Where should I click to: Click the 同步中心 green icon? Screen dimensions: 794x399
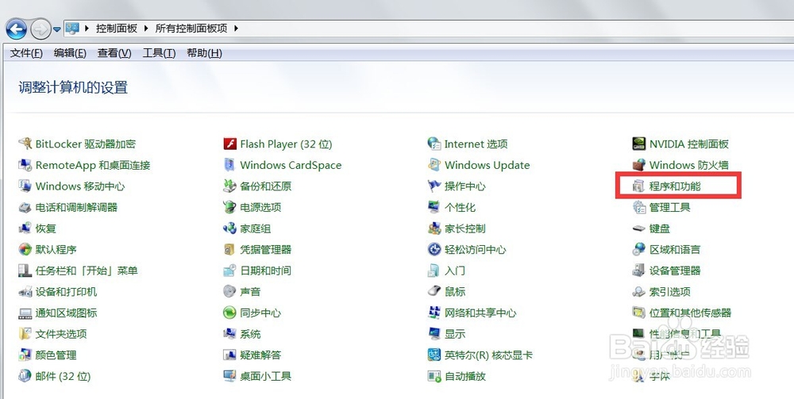(230, 313)
